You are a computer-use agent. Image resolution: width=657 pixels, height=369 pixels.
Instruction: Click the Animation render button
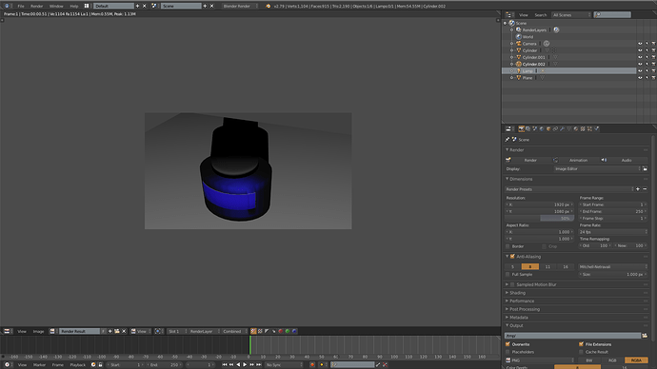point(576,160)
